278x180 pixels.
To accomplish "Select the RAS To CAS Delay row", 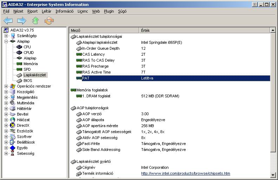I will 173,60.
